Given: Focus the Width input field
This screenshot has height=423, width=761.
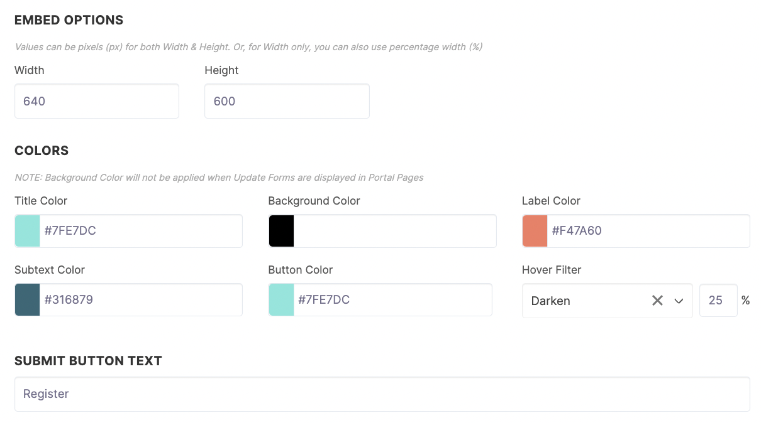Looking at the screenshot, I should [97, 101].
